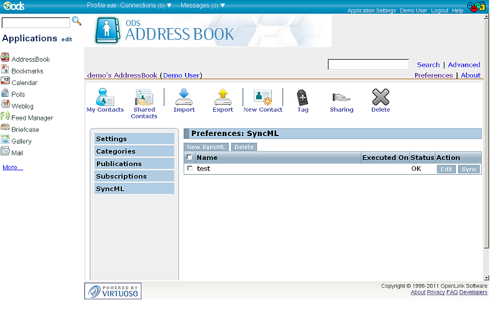The width and height of the screenshot is (500, 312).
Task: Open the Sharing hand icon
Action: coord(341,97)
